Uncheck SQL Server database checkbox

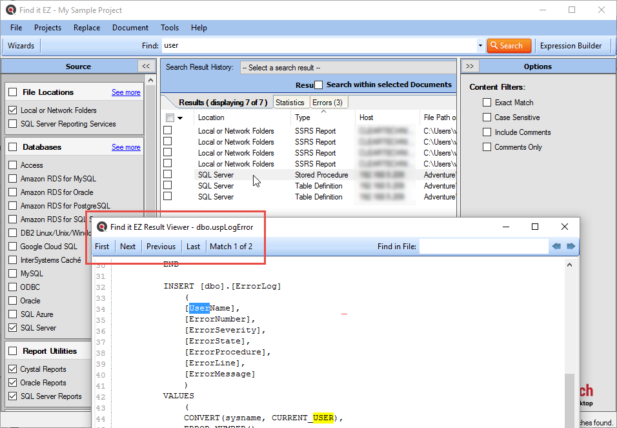pyautogui.click(x=13, y=327)
